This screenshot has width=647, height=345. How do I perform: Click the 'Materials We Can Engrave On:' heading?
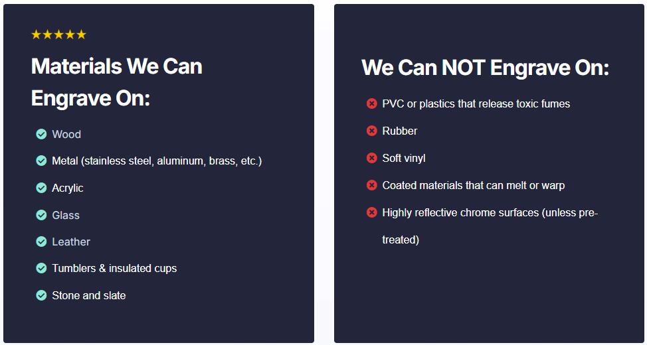point(116,82)
